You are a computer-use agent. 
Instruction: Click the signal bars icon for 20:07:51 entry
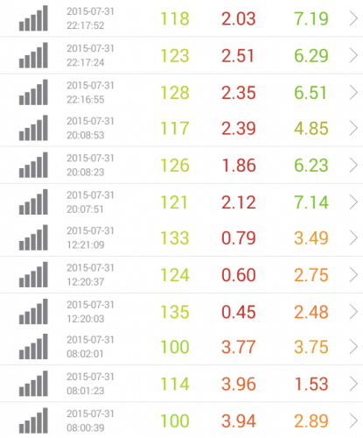33,202
